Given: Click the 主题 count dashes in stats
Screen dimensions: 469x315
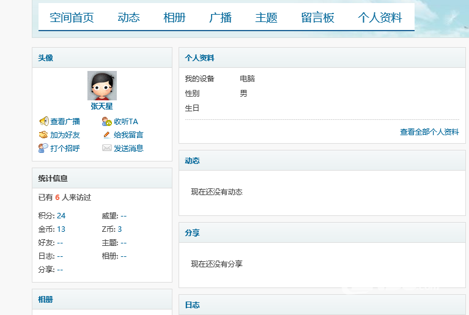Looking at the screenshot, I should coord(124,243).
